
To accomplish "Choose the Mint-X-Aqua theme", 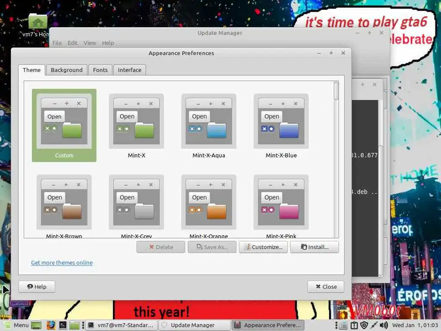I will tap(209, 125).
